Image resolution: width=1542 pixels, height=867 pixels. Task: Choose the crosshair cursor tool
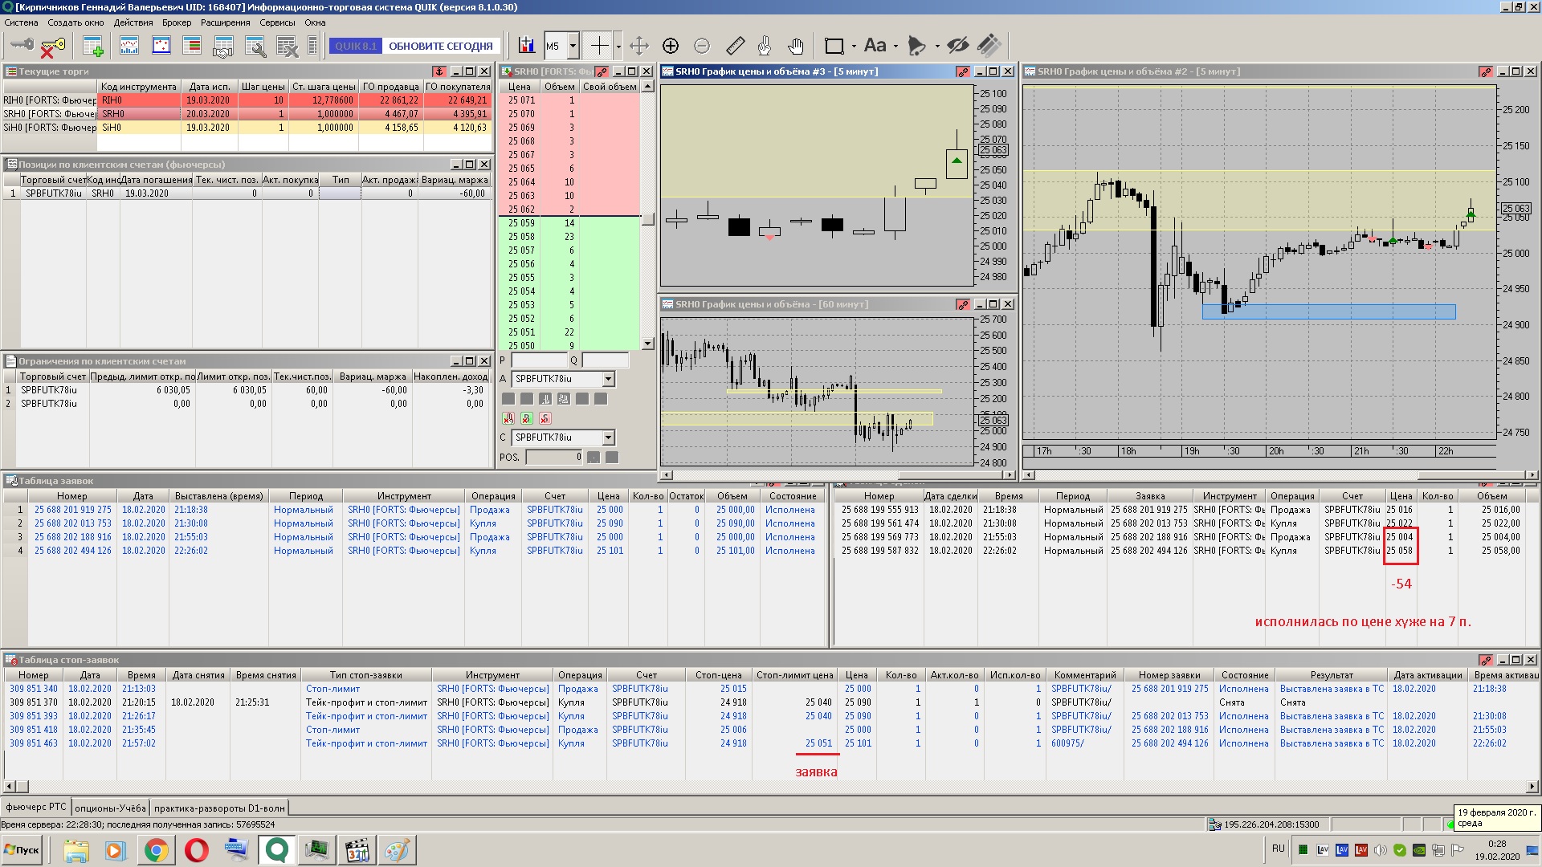[x=599, y=46]
